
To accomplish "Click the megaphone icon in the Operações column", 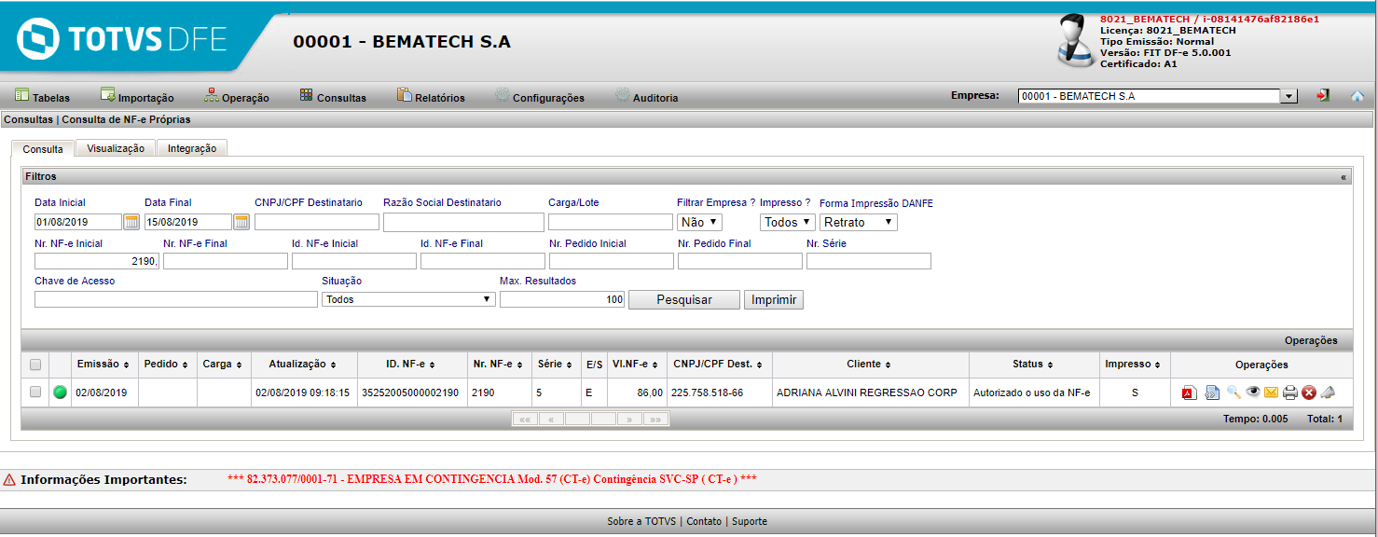I will (x=1328, y=393).
